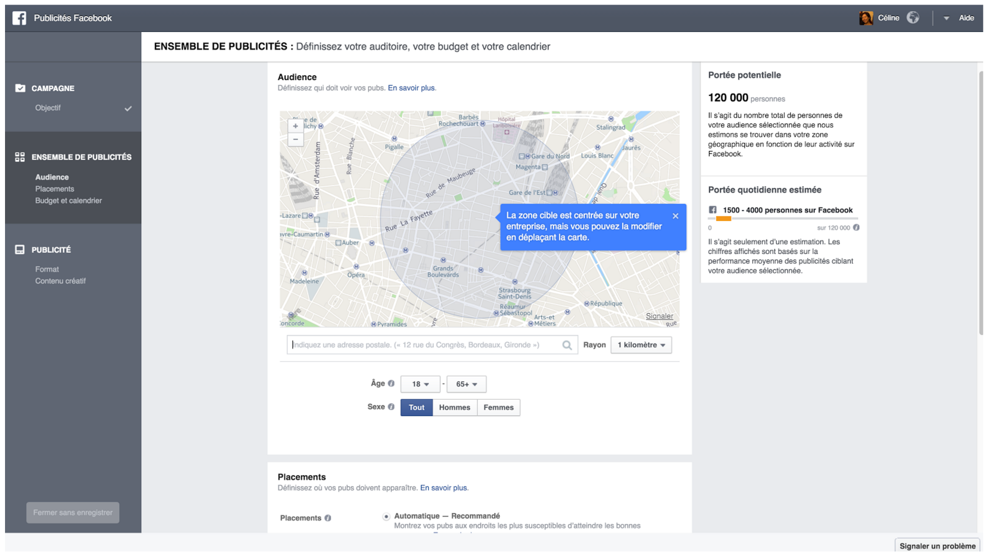Image resolution: width=987 pixels, height=554 pixels.
Task: Open Budget et calendrier section
Action: tap(68, 200)
